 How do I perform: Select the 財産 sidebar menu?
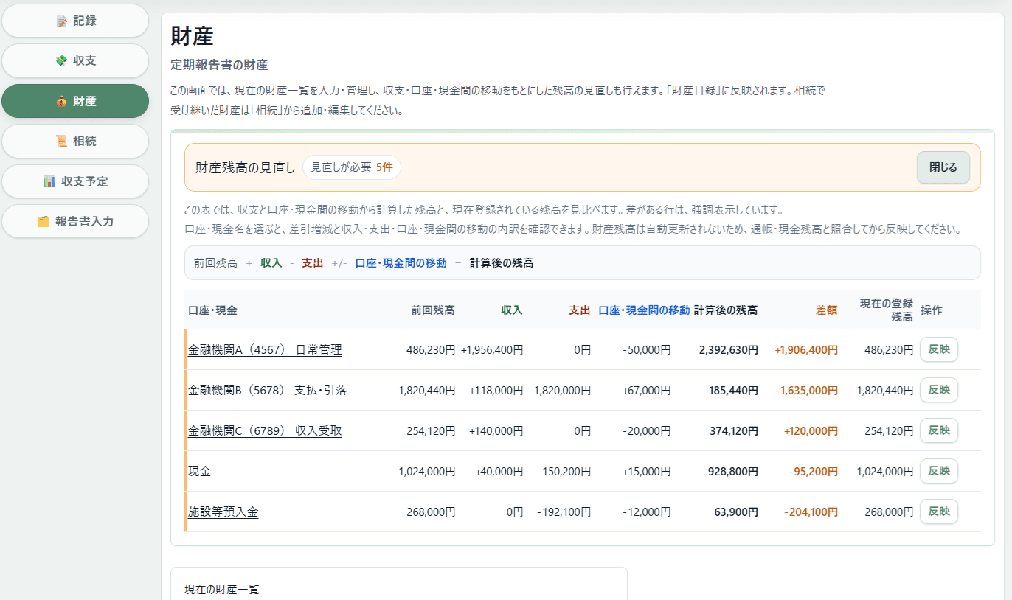tap(75, 101)
